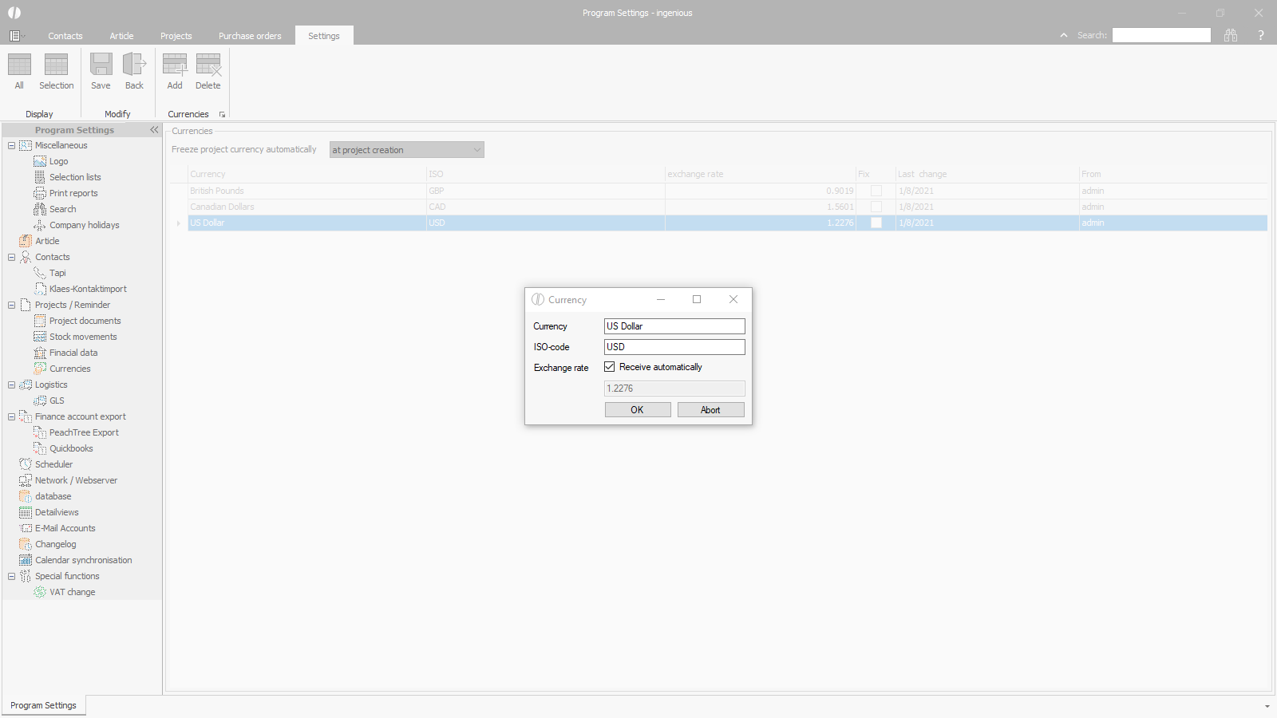Collapse the Program Settings side panel

(x=154, y=130)
